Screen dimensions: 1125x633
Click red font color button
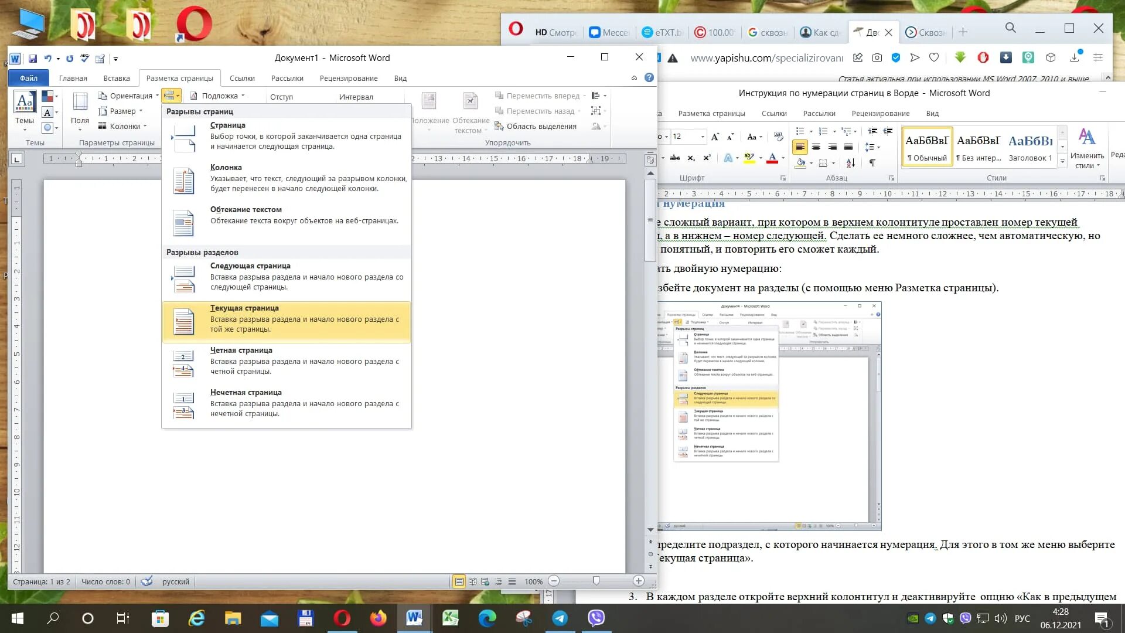point(772,158)
